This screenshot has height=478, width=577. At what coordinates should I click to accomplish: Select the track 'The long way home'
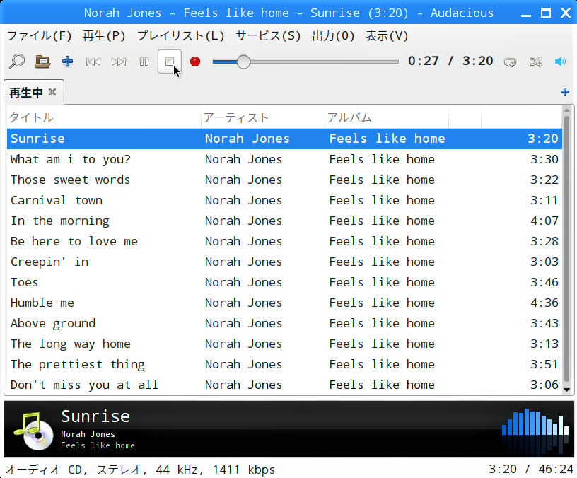click(x=284, y=344)
